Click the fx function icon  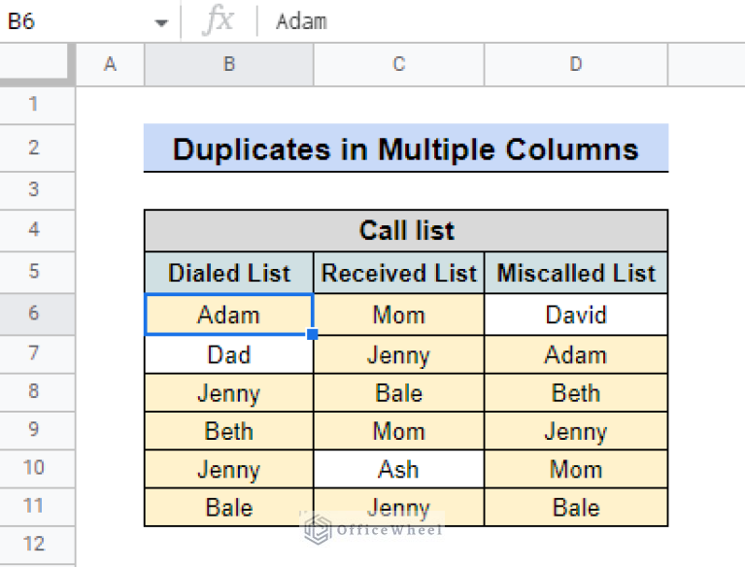[218, 21]
